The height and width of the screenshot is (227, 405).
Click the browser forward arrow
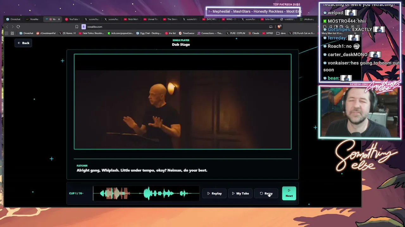tap(13, 27)
